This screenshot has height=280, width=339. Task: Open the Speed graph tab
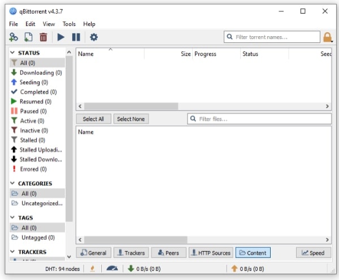[314, 253]
